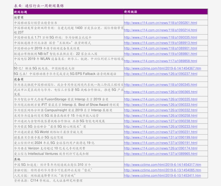This screenshot has width=221, height=186.
Task: Open link ending a1090237.html
Action: (x=160, y=74)
